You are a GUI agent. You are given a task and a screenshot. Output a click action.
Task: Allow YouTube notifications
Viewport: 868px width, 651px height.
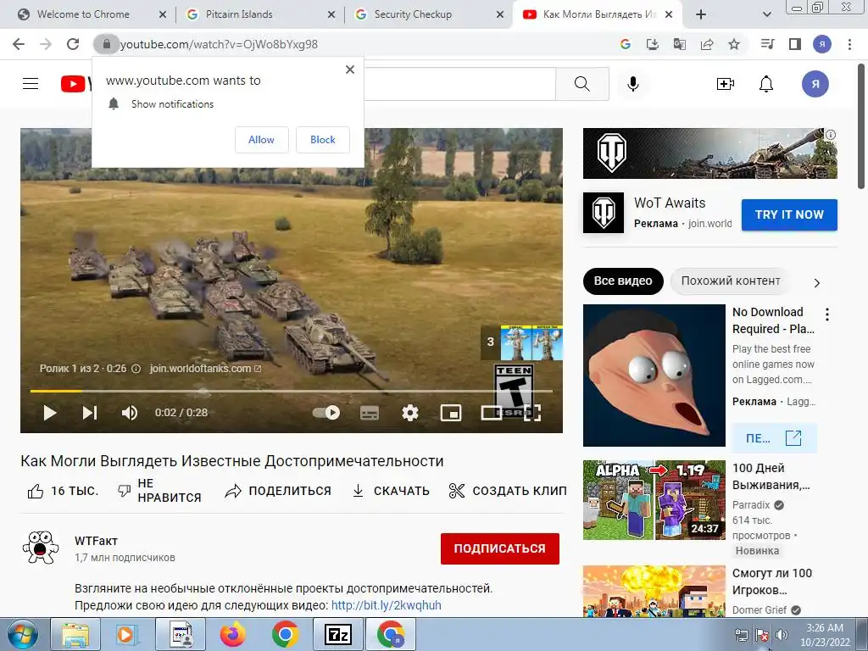261,140
